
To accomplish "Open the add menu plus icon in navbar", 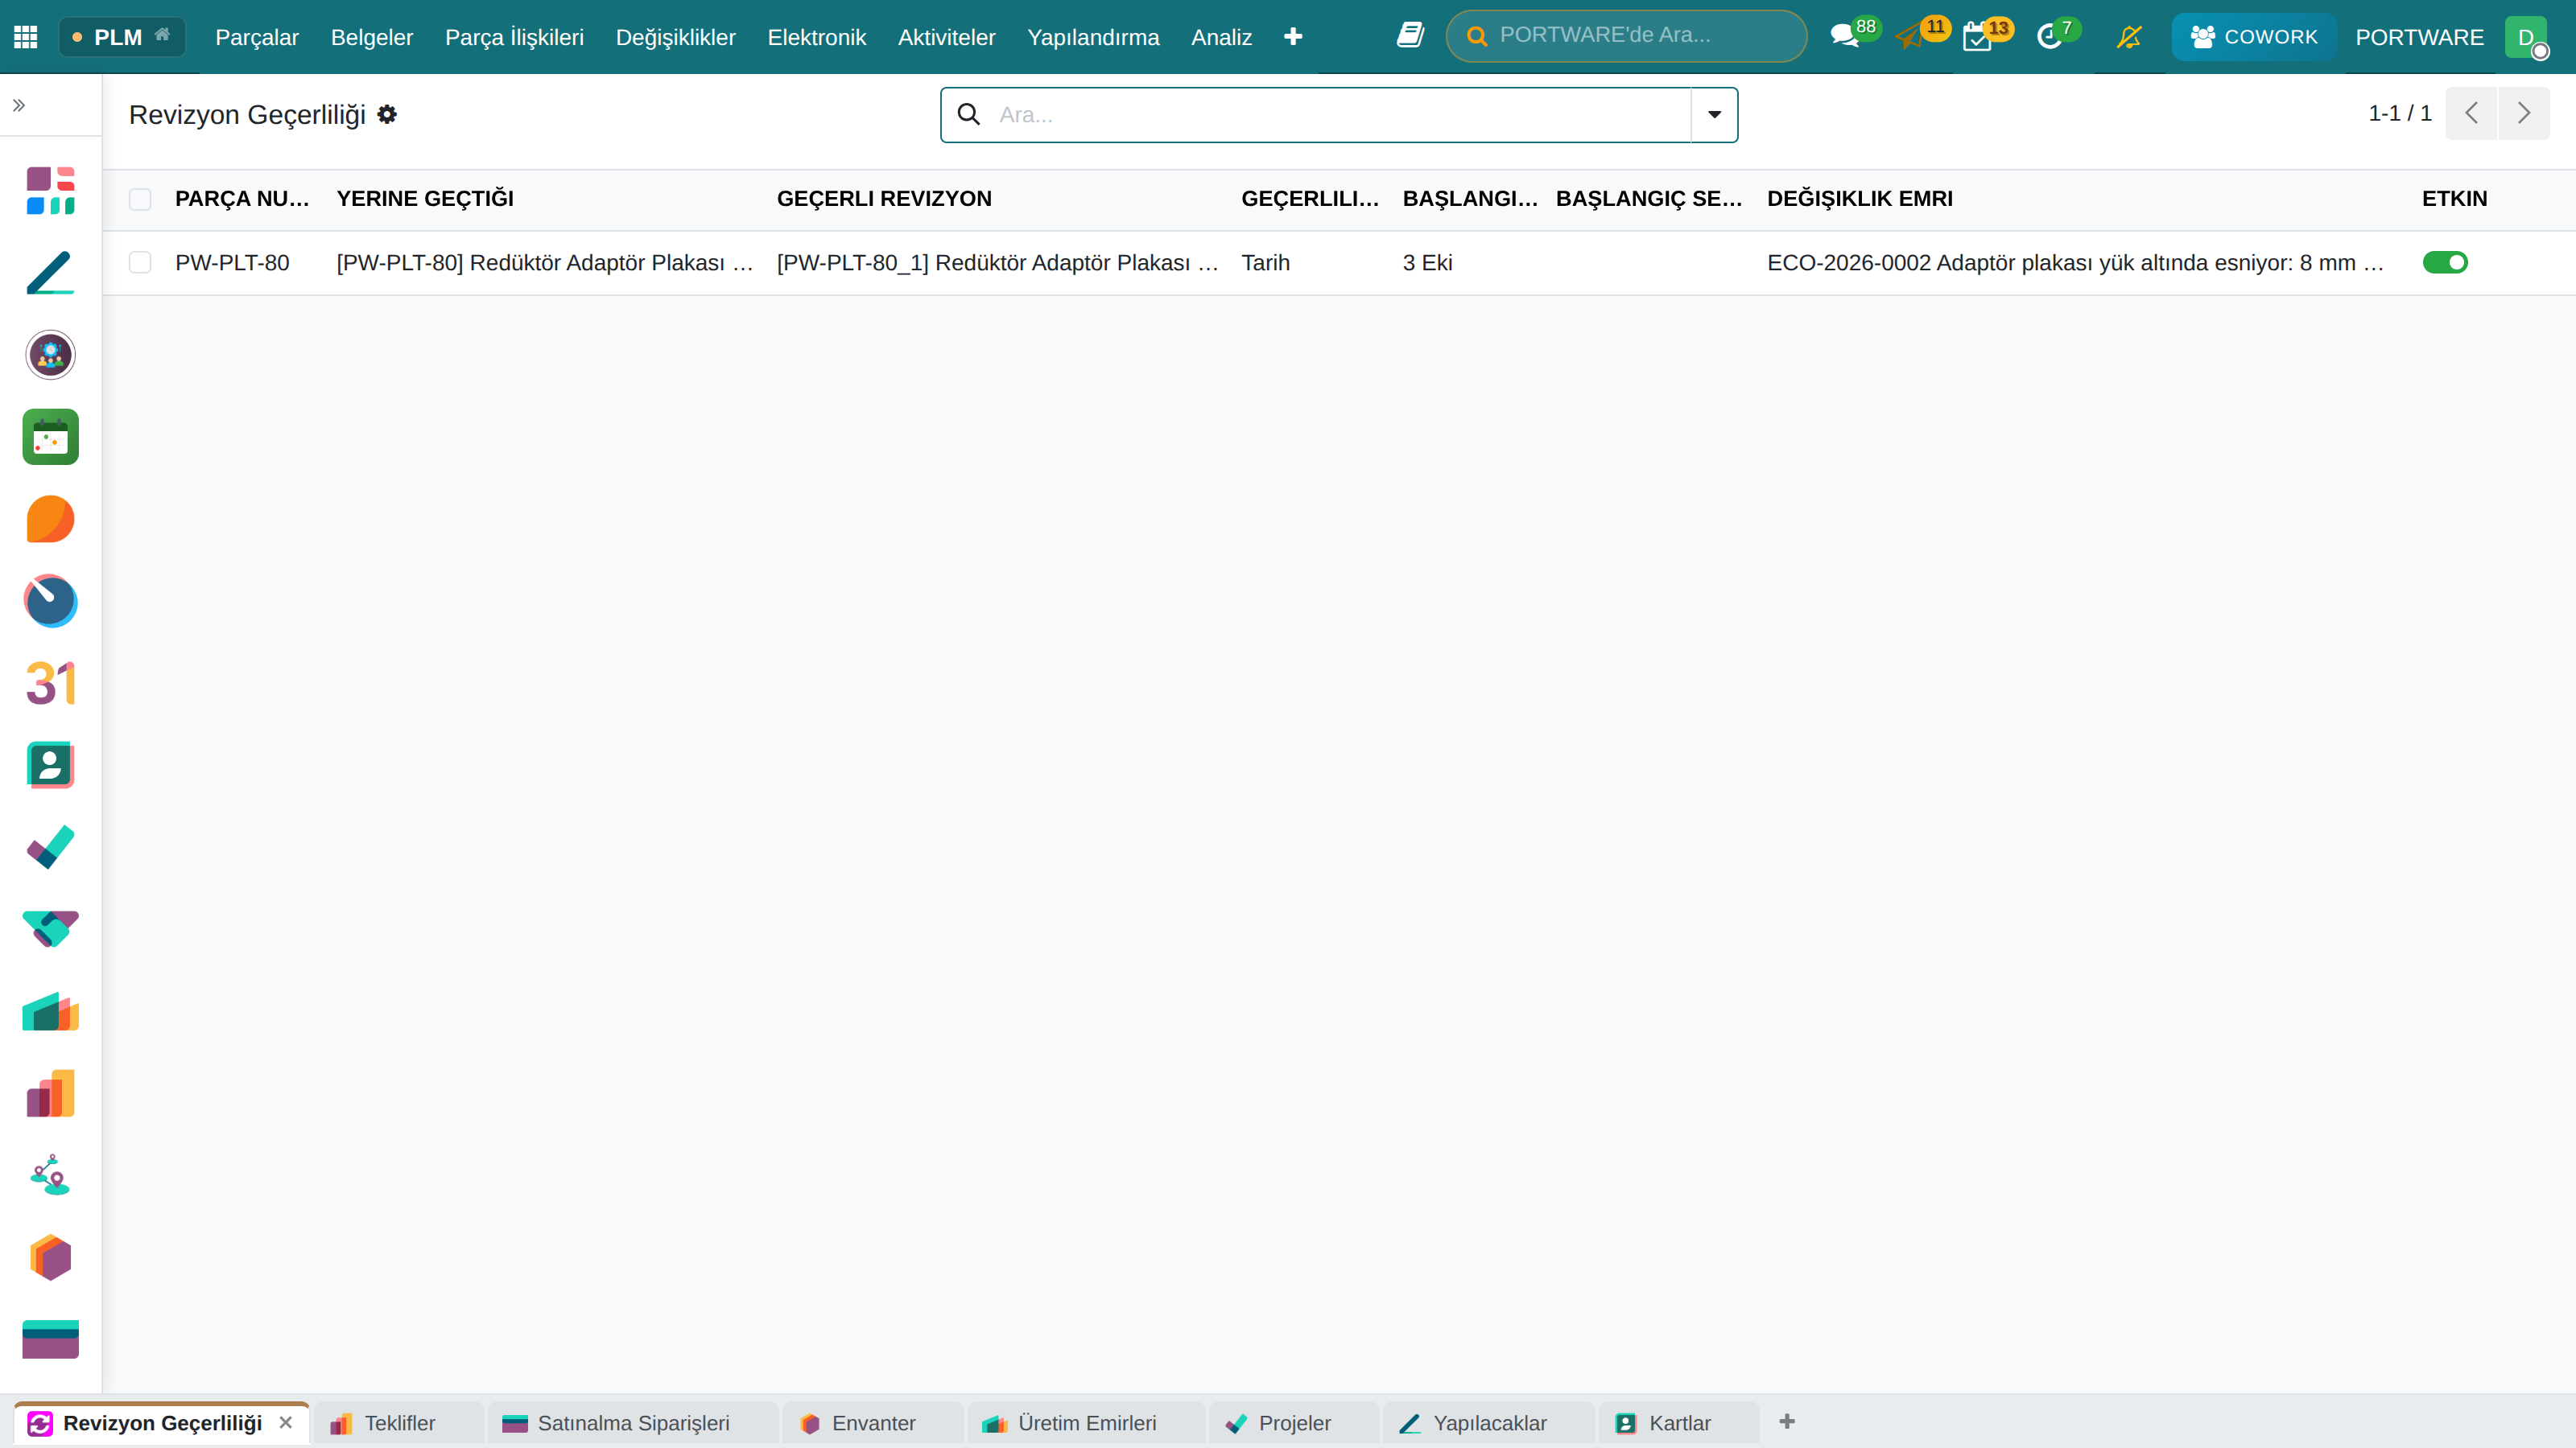I will 1293,37.
